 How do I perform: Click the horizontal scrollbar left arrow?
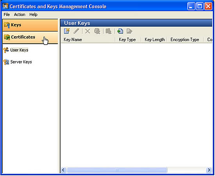(x=63, y=170)
